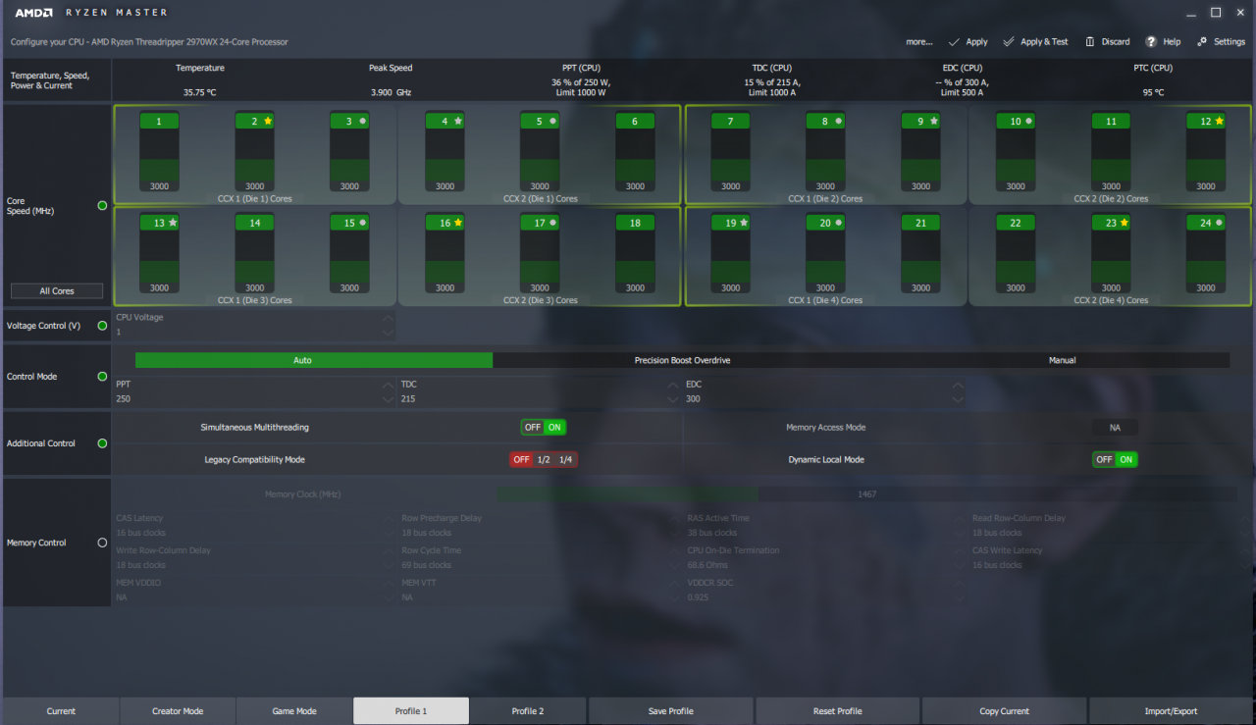
Task: Switch to the Current profile tab
Action: 61,711
